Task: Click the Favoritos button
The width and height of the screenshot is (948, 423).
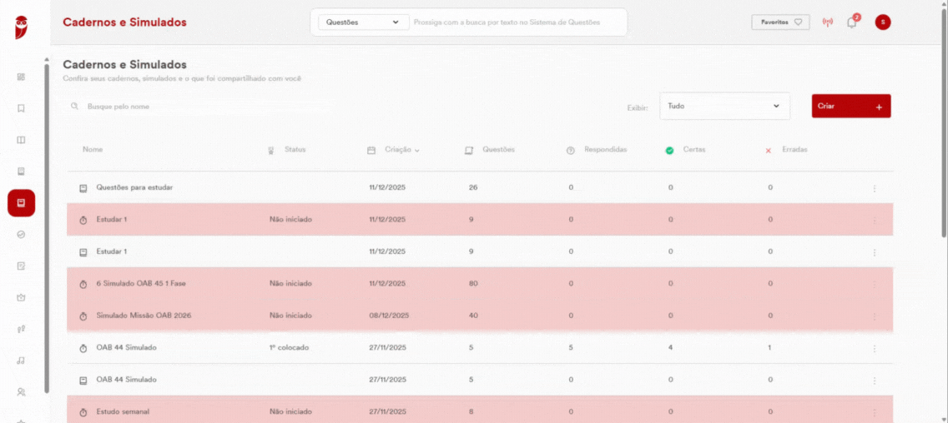Action: (x=780, y=22)
